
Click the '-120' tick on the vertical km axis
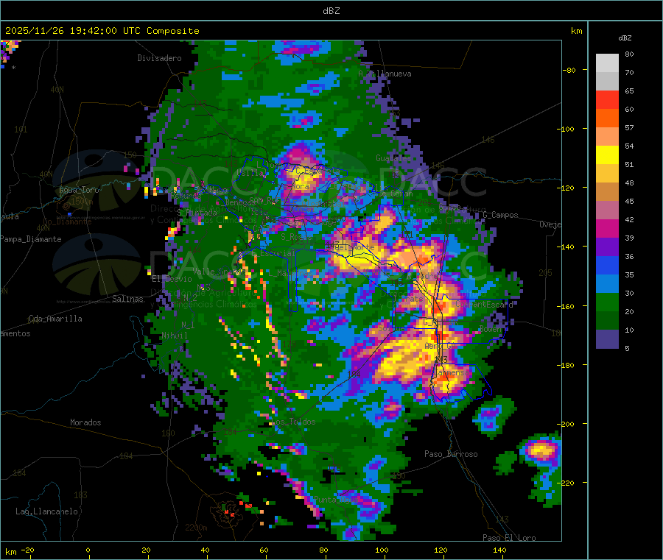(566, 188)
